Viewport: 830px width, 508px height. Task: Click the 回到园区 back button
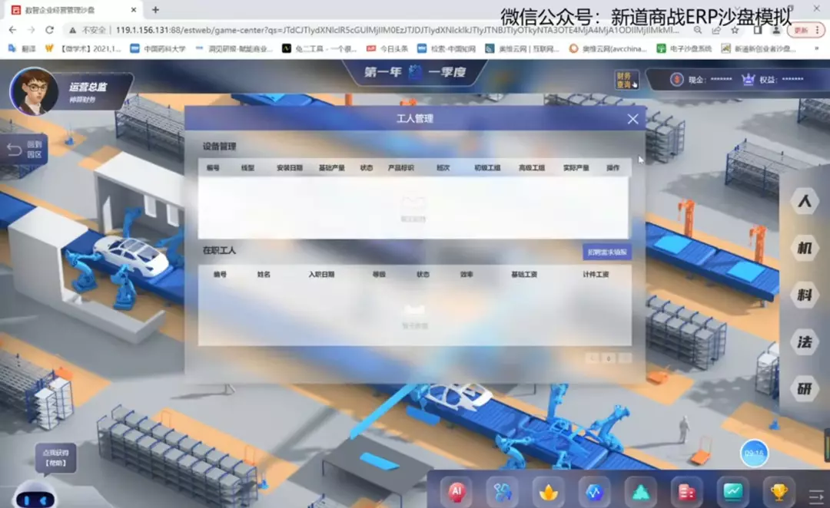click(25, 149)
